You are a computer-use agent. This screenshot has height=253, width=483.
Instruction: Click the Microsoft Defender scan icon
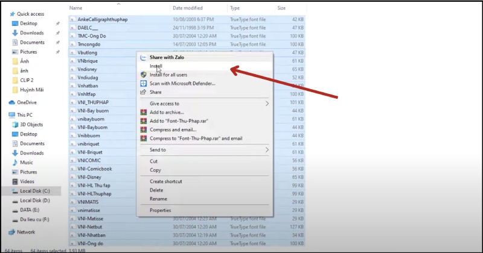[143, 83]
